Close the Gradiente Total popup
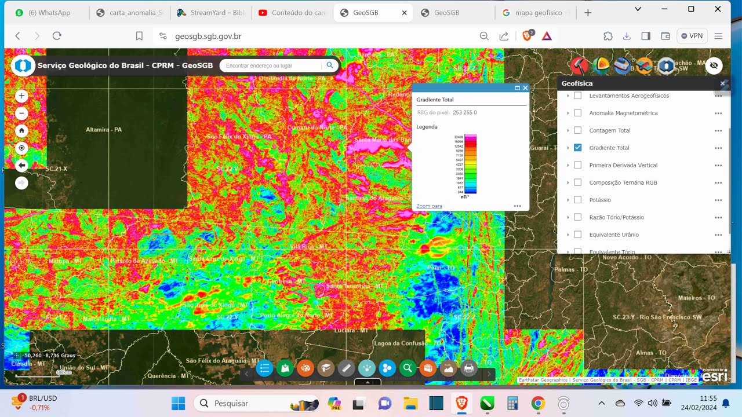This screenshot has width=742, height=417. pos(525,88)
